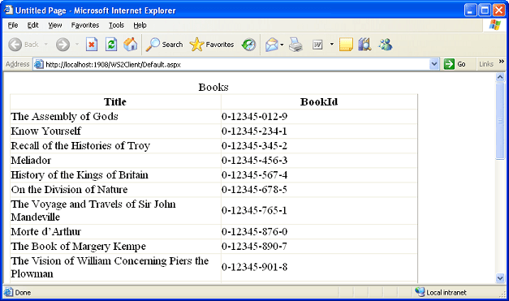Viewport: 509px width, 301px height.
Task: Open the Favorites menu
Action: pyautogui.click(x=85, y=25)
